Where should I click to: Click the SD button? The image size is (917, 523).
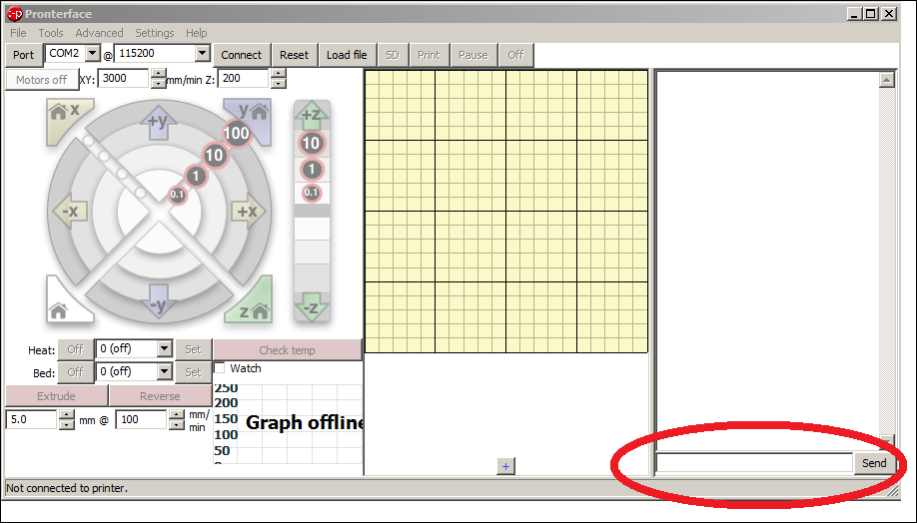click(x=393, y=55)
